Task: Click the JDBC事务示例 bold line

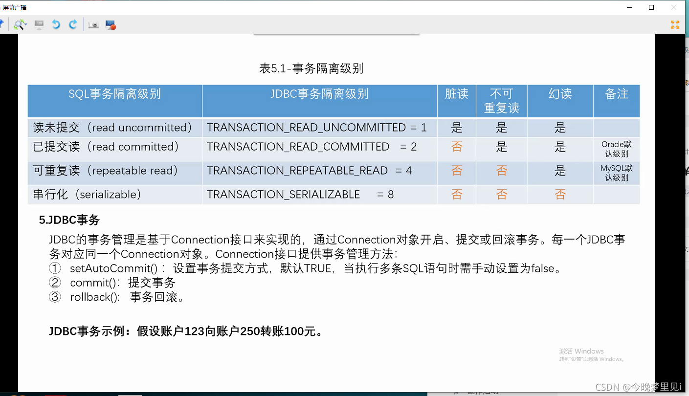Action: (186, 331)
